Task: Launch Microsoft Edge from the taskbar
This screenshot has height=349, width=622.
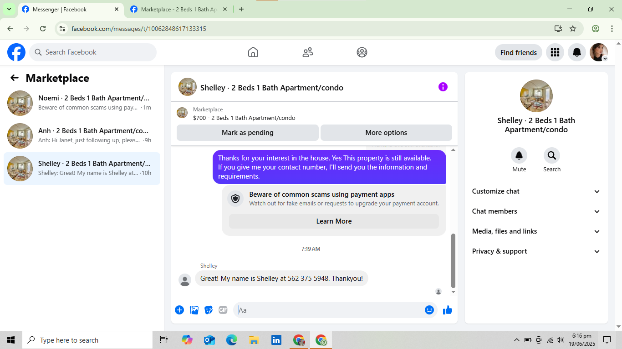Action: coord(231,340)
